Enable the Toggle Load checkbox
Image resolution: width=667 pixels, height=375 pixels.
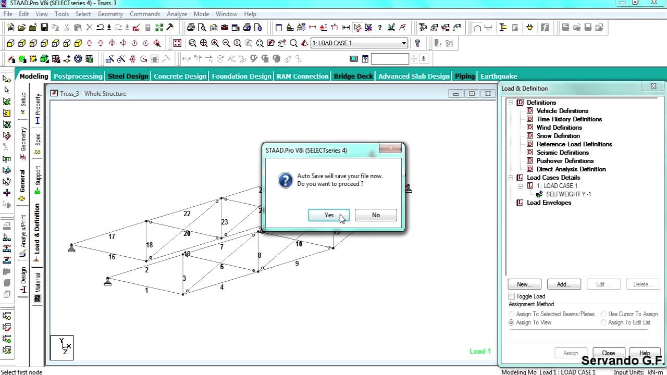(x=512, y=296)
